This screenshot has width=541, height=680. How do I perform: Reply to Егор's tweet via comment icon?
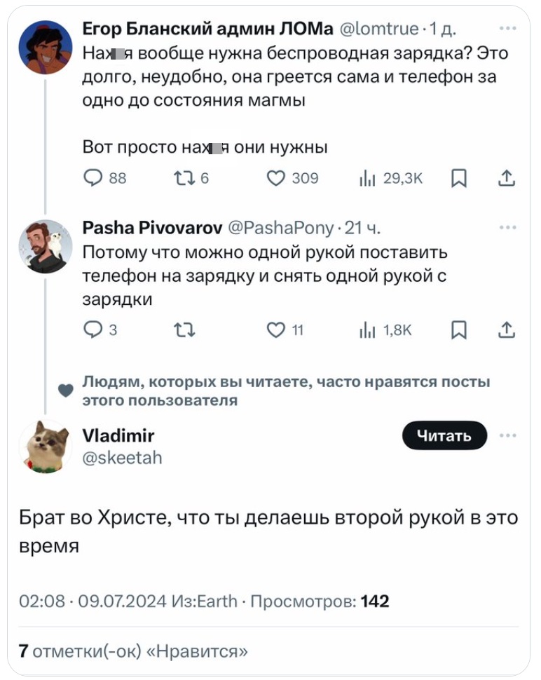click(92, 178)
